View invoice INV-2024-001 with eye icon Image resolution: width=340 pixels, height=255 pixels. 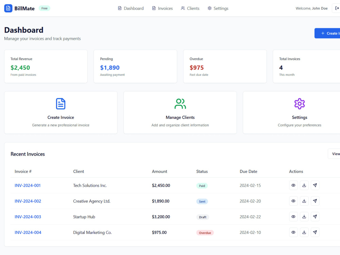[x=293, y=185]
